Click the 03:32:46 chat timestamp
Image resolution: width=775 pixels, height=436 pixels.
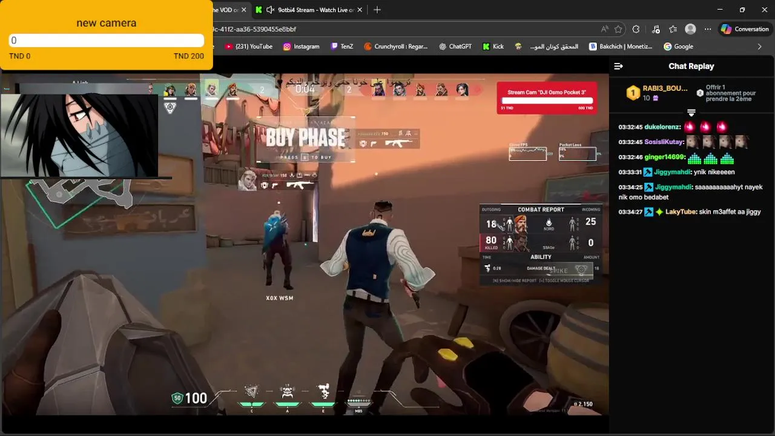[x=630, y=157]
